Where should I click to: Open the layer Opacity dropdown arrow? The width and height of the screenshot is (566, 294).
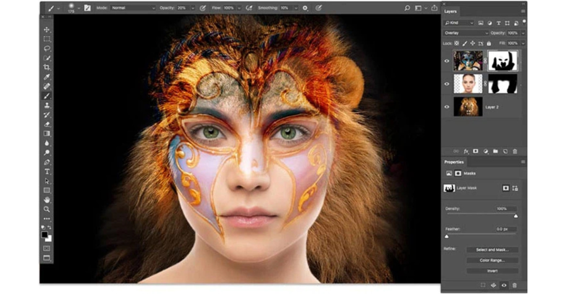[523, 33]
